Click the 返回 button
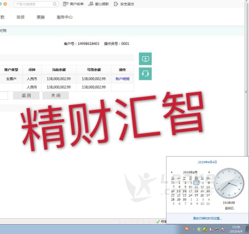The height and width of the screenshot is (234, 249). [26, 95]
